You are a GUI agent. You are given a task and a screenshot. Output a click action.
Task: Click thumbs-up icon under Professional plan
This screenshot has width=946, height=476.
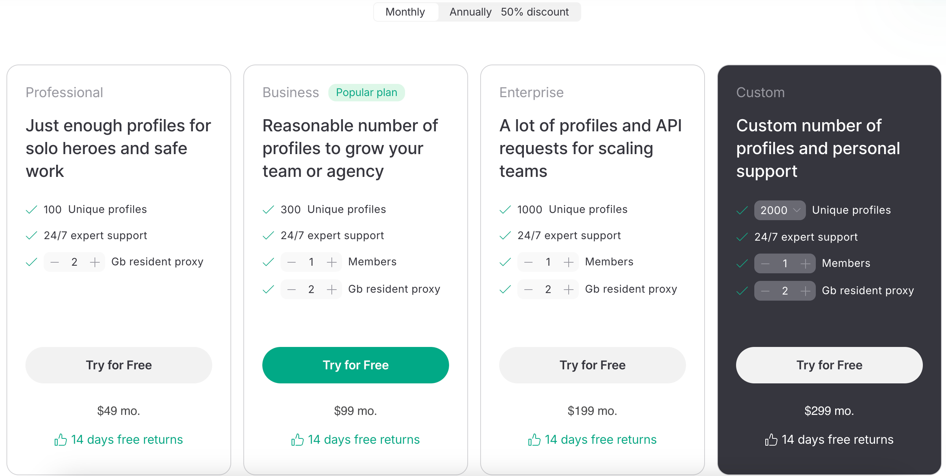pyautogui.click(x=61, y=440)
